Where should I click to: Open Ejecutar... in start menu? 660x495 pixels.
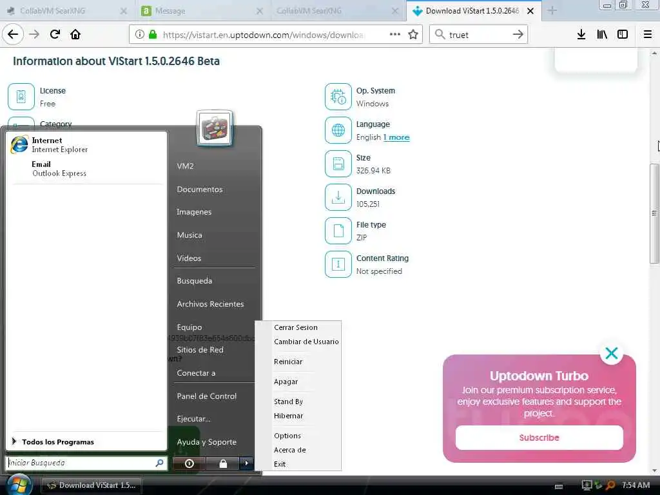[193, 419]
